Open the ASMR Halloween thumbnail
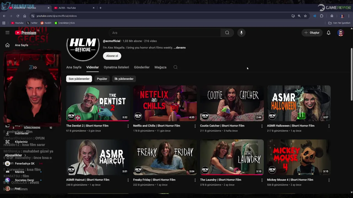The width and height of the screenshot is (353, 198). point(299,103)
